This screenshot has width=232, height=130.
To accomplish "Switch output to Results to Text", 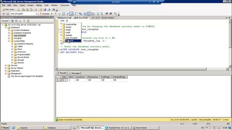I will point(85,14).
